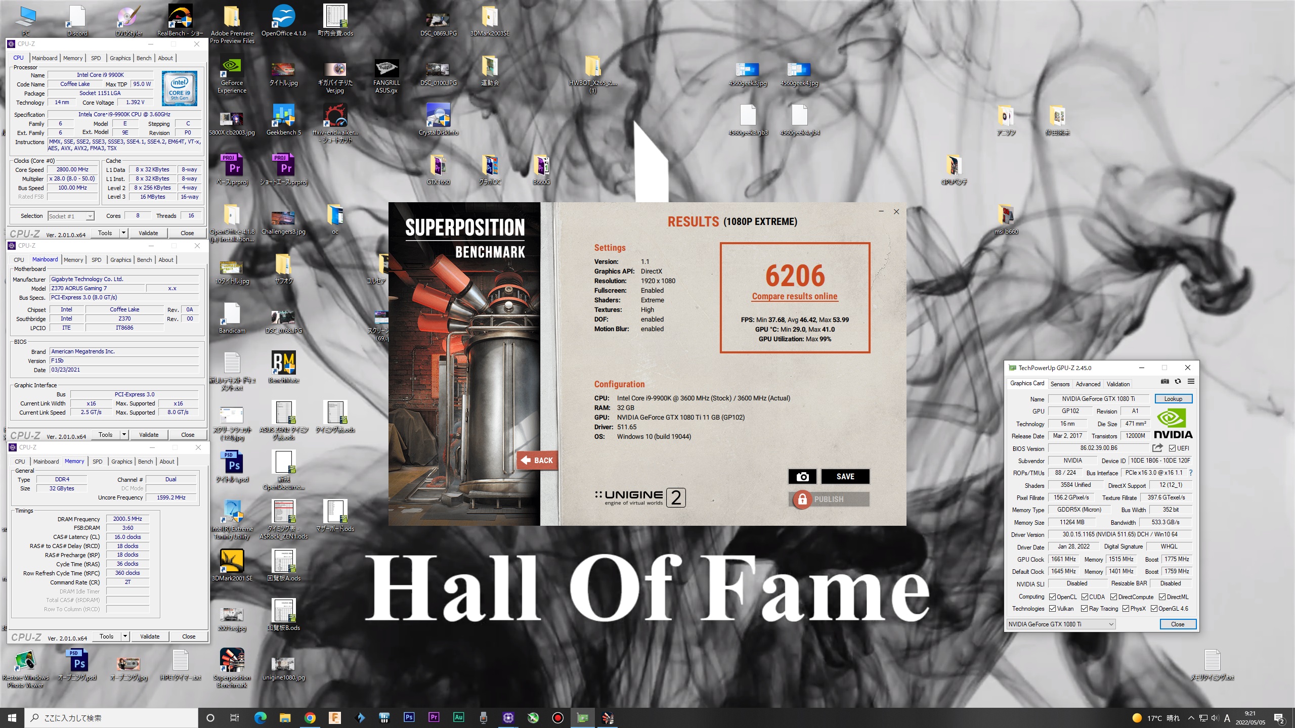Toggle the DirectCompute checkbox
Viewport: 1295px width, 728px height.
click(1113, 597)
